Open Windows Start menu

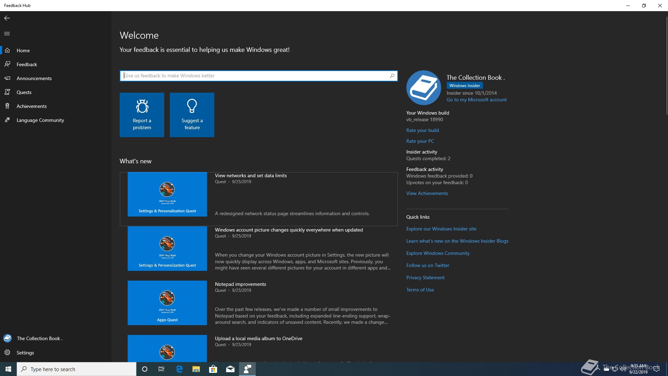pyautogui.click(x=8, y=369)
